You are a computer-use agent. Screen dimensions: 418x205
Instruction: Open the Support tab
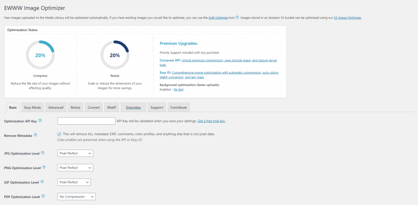coord(157,108)
